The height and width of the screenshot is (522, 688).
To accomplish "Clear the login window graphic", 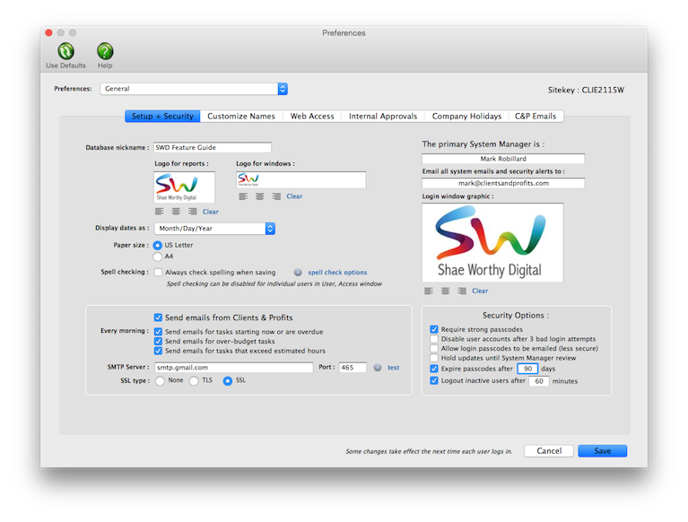I will pyautogui.click(x=480, y=291).
